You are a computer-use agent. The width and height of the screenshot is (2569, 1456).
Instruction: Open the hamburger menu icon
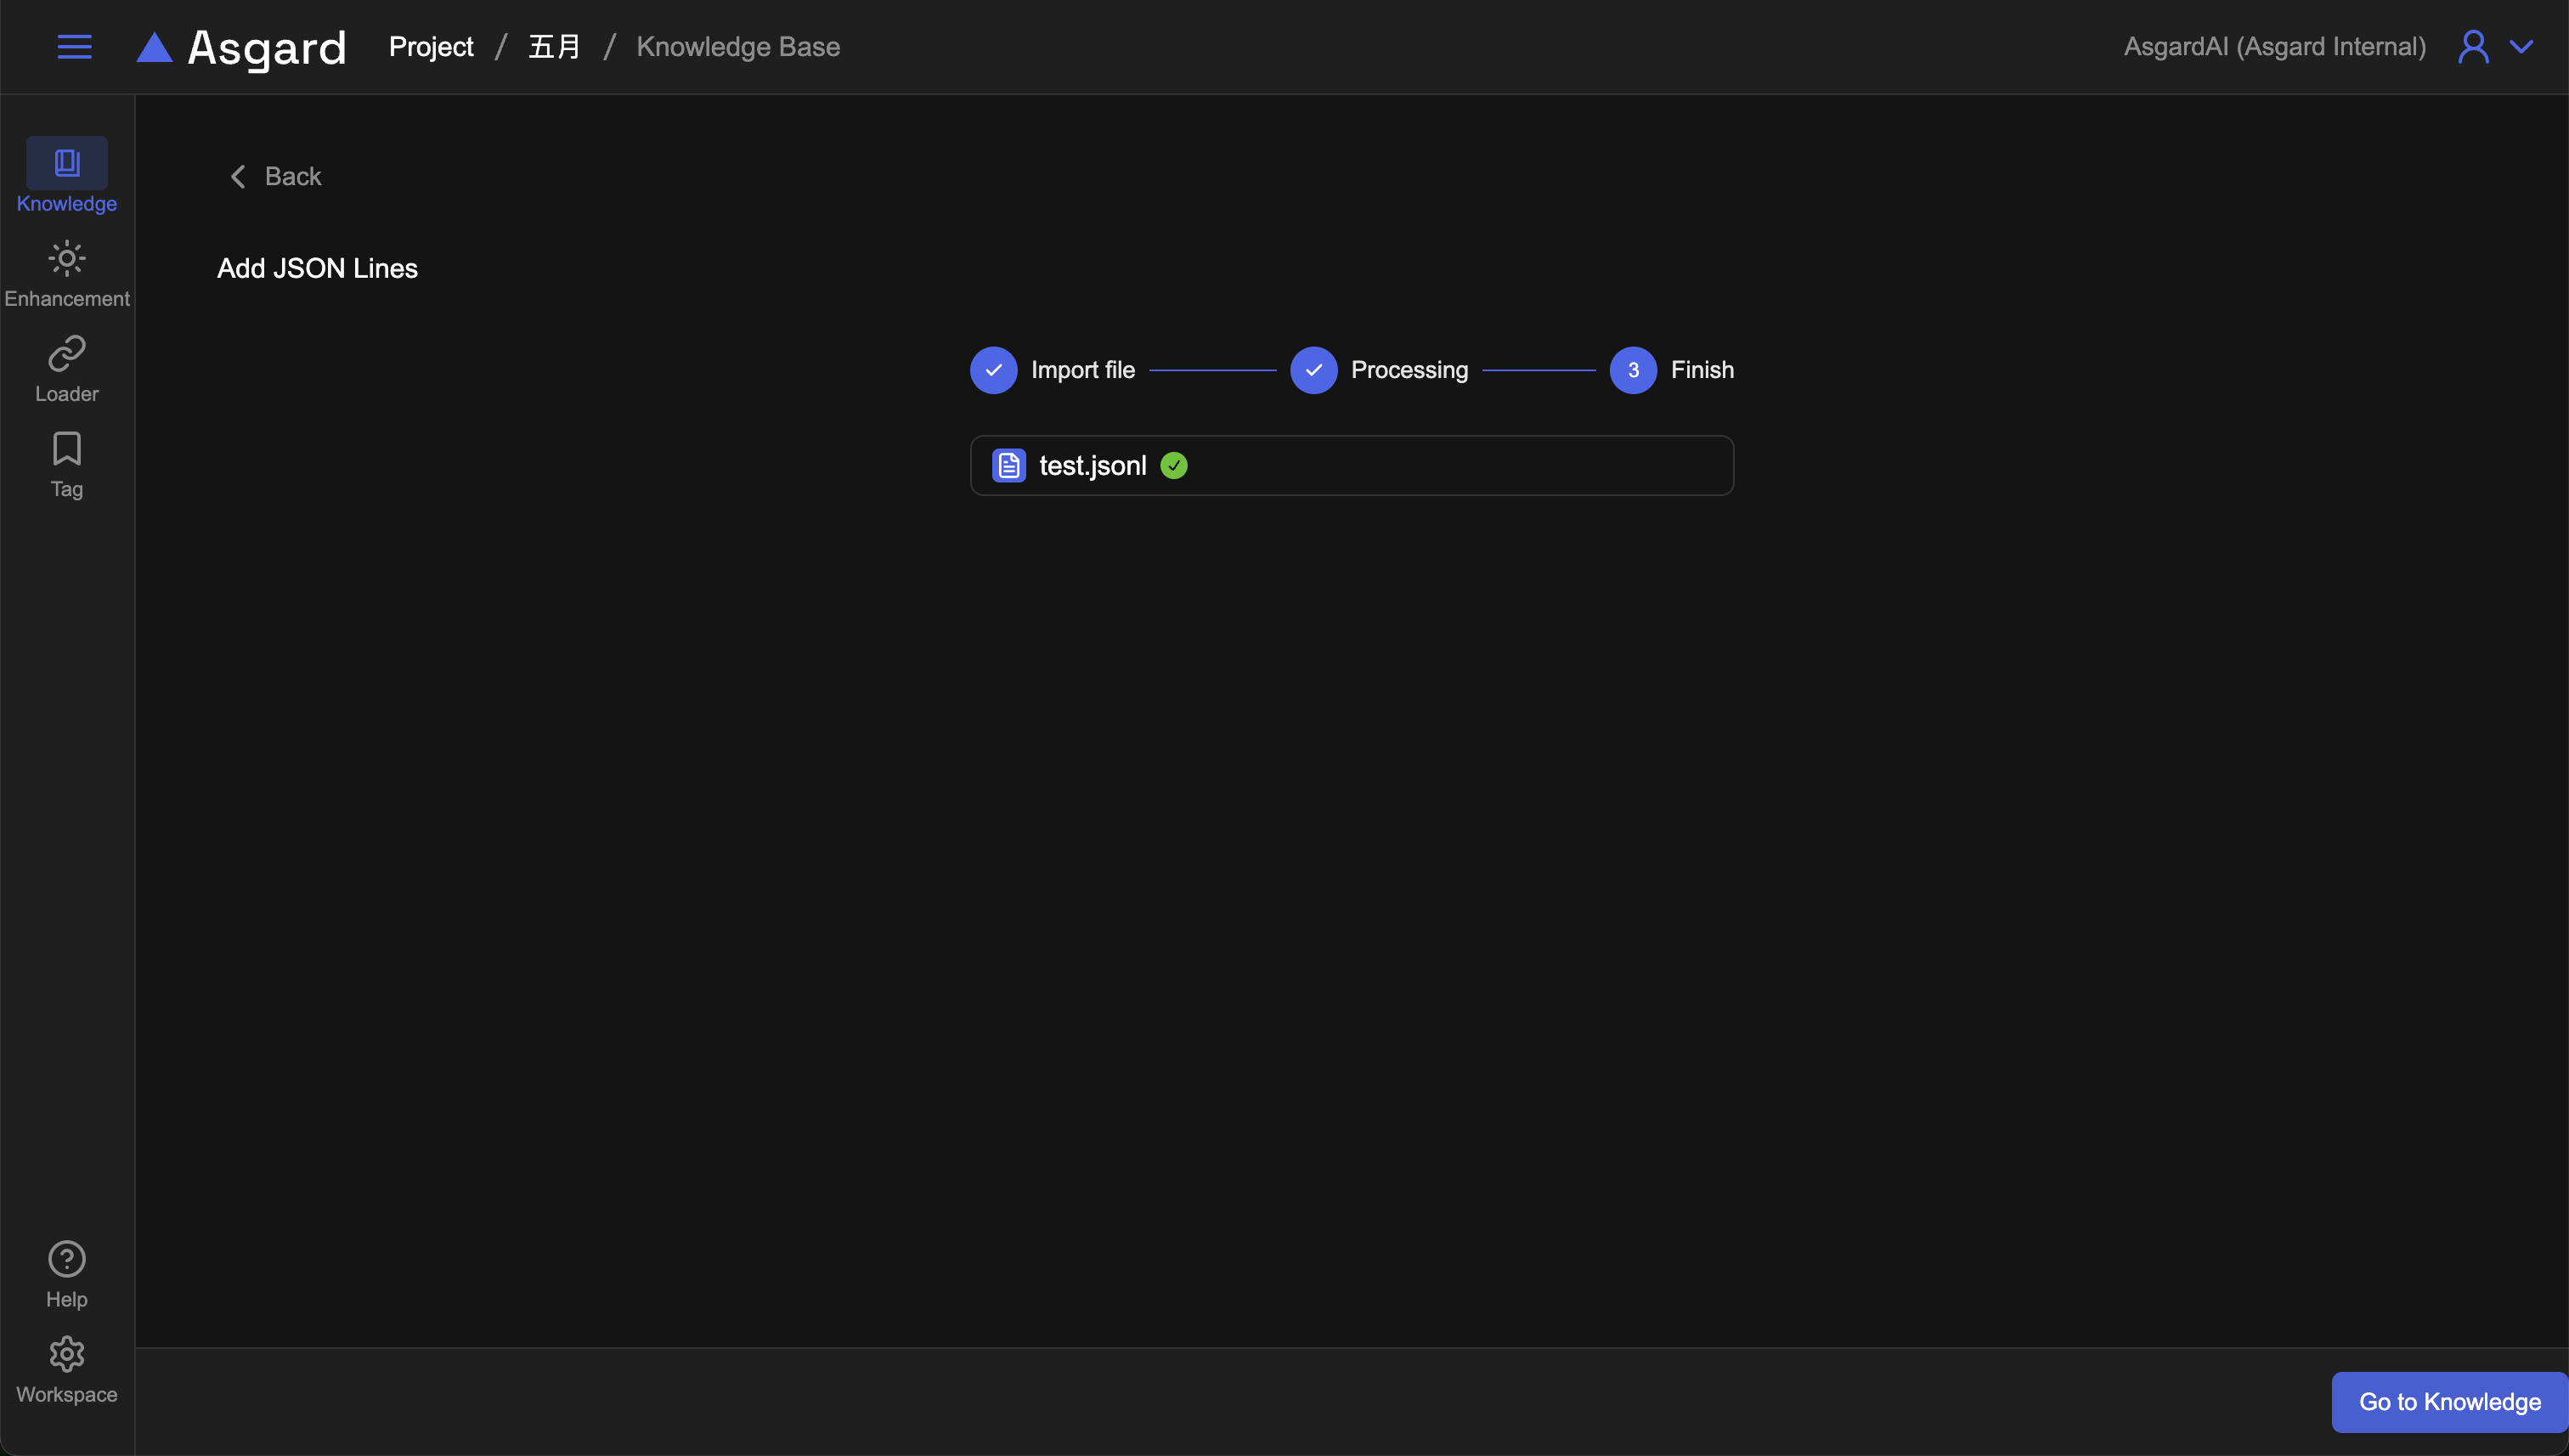tap(74, 47)
